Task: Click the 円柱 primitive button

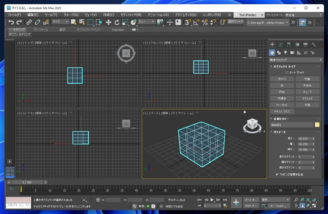Action: [x=282, y=92]
